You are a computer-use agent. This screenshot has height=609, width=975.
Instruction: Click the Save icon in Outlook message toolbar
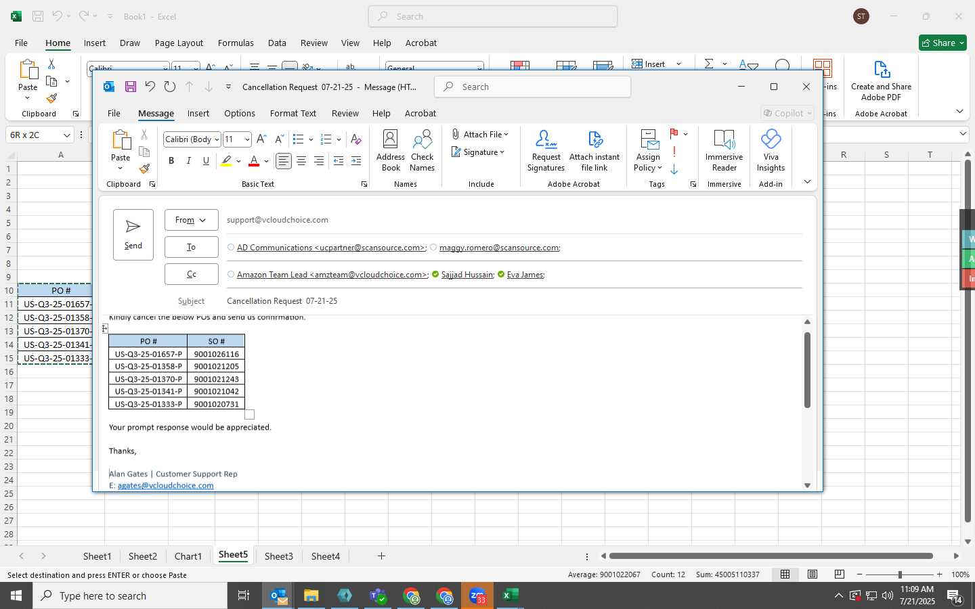click(131, 87)
